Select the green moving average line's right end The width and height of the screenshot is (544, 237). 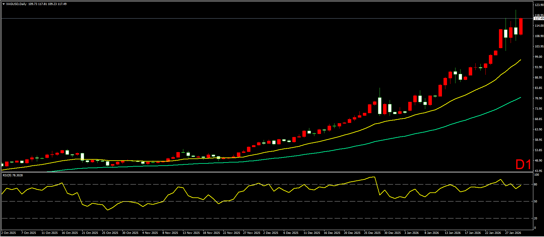(520, 97)
